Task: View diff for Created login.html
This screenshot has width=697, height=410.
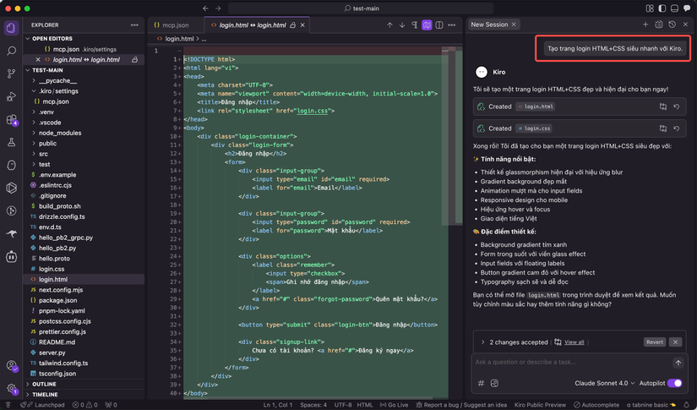Action: pyautogui.click(x=662, y=107)
